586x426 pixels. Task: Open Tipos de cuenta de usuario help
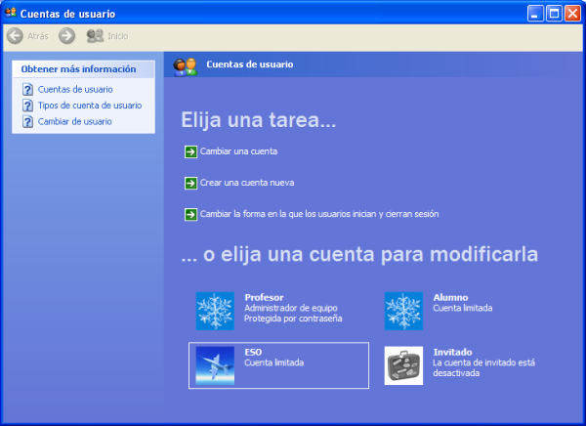pos(89,105)
